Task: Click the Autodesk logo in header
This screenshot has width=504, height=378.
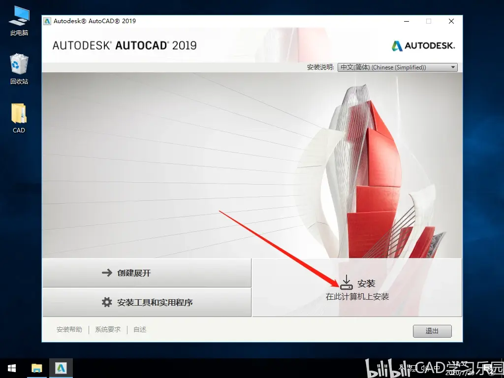Action: pyautogui.click(x=423, y=46)
